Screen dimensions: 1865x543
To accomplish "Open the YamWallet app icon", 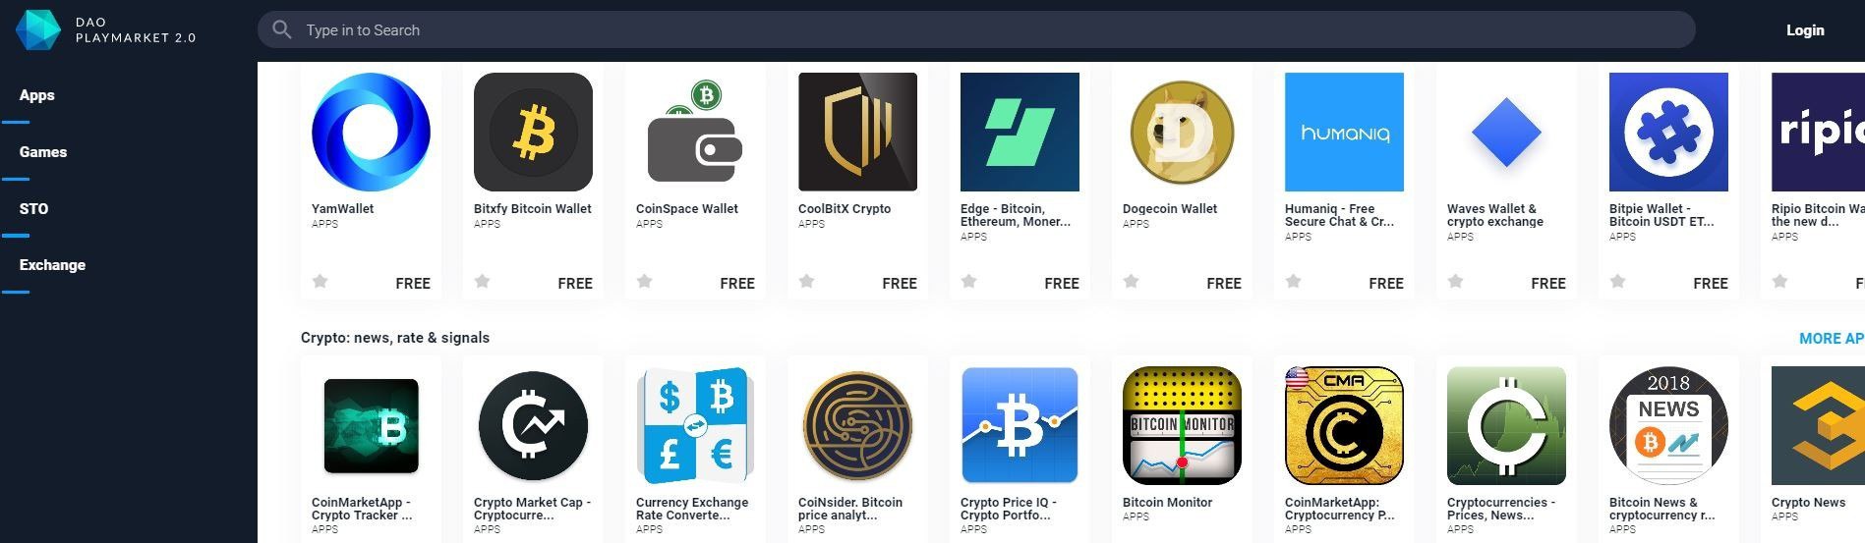I will point(371,132).
